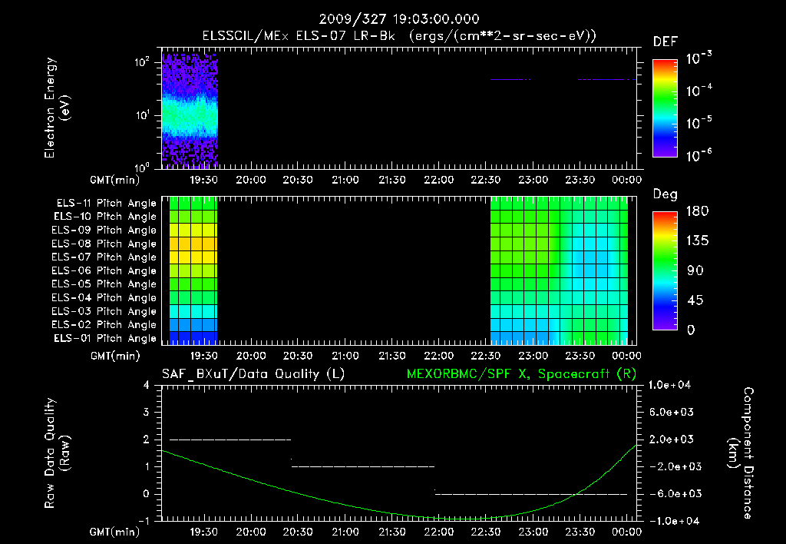This screenshot has height=544, width=786.
Task: Click the white data quality line at level 0
Action: coord(531,494)
